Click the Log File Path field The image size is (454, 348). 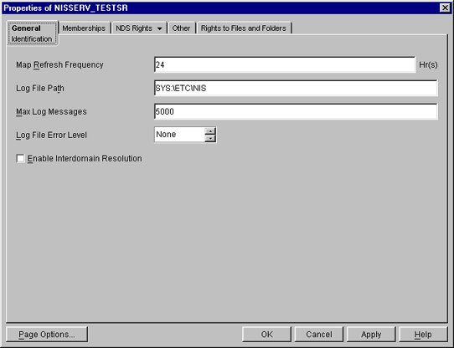[x=296, y=88]
